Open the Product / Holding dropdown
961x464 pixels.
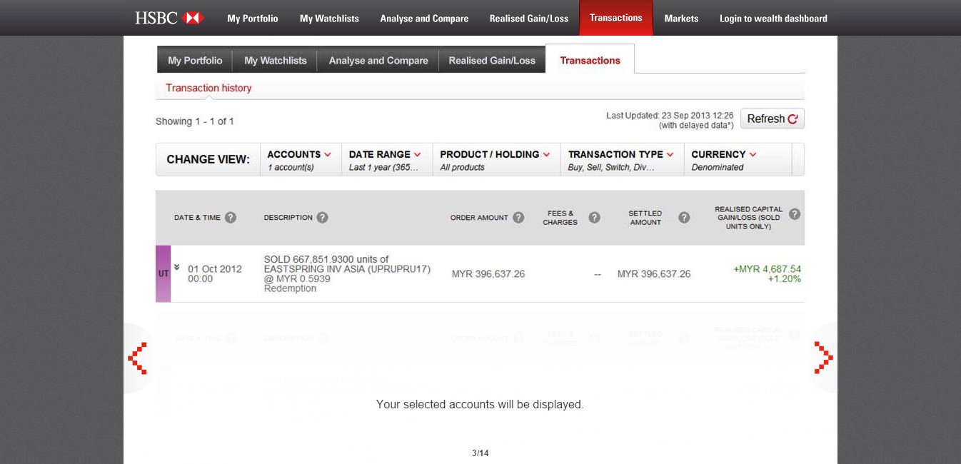pos(495,159)
